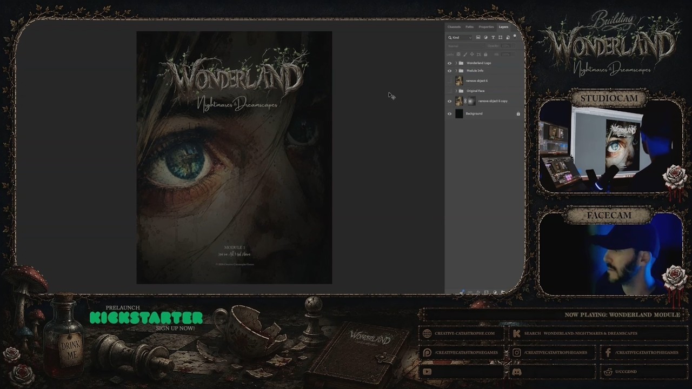Viewport: 692px width, 389px height.
Task: Open the Fill slider dropdown arrow
Action: [514, 54]
